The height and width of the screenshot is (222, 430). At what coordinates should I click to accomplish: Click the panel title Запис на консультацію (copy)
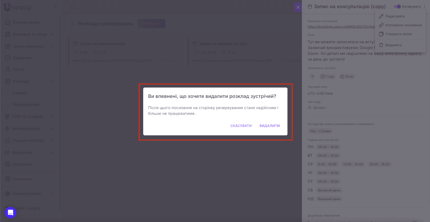click(350, 6)
